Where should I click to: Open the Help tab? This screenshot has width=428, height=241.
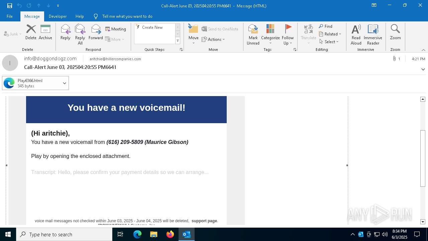[x=80, y=16]
